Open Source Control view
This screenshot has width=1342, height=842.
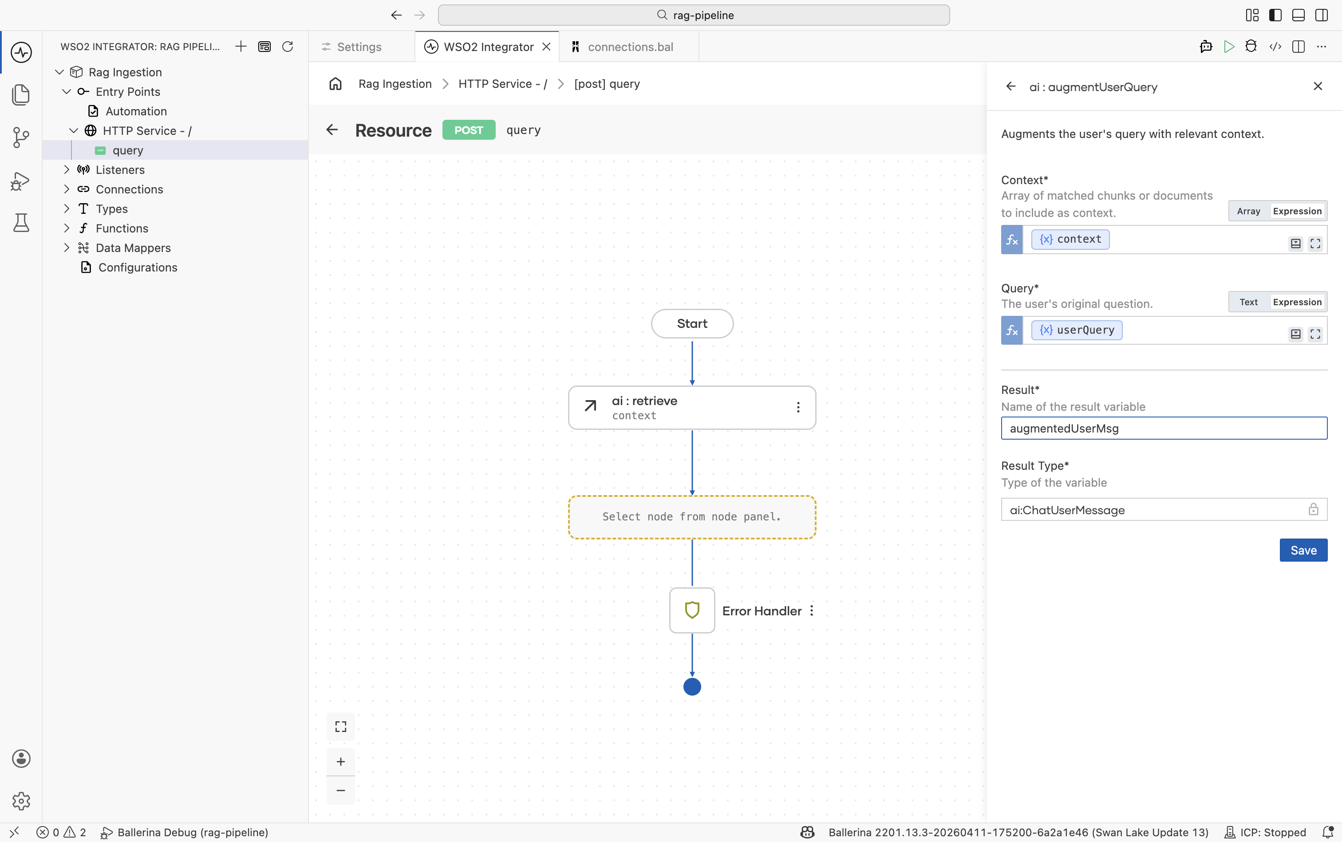click(21, 137)
